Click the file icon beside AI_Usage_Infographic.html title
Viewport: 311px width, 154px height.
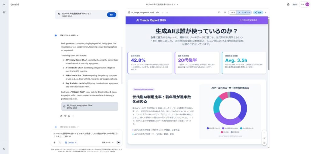[x=129, y=12]
